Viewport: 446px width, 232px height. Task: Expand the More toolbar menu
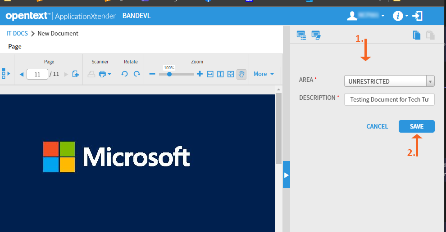click(264, 74)
